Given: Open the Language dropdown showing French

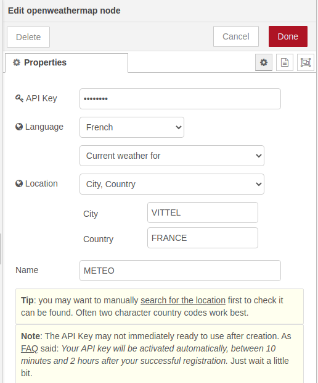Looking at the screenshot, I should coord(132,127).
